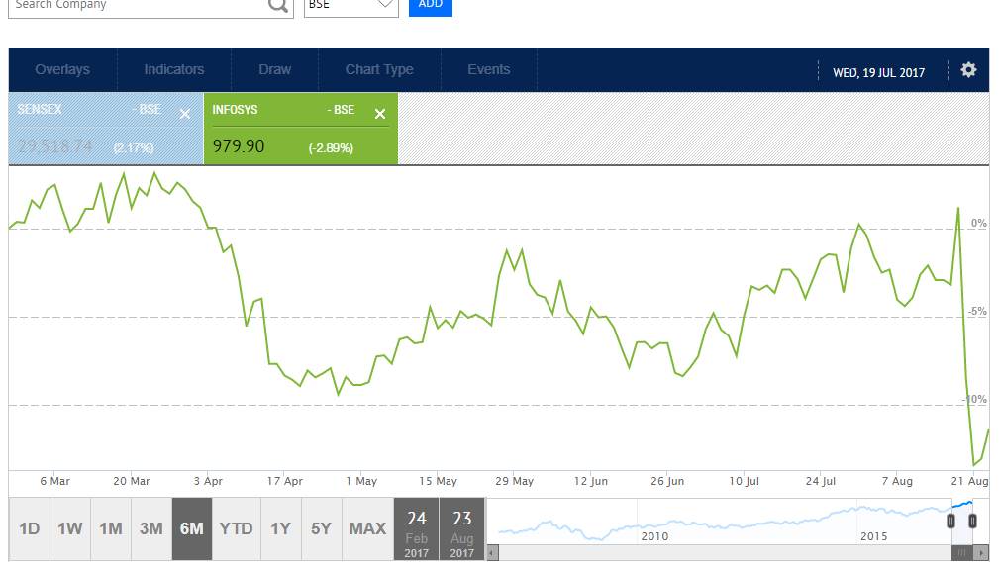Select the 1D time range
The image size is (999, 572).
point(29,529)
